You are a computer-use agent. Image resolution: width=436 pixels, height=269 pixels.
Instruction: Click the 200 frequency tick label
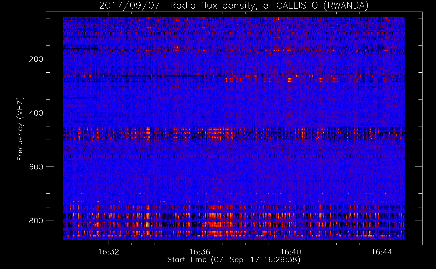tap(36, 59)
